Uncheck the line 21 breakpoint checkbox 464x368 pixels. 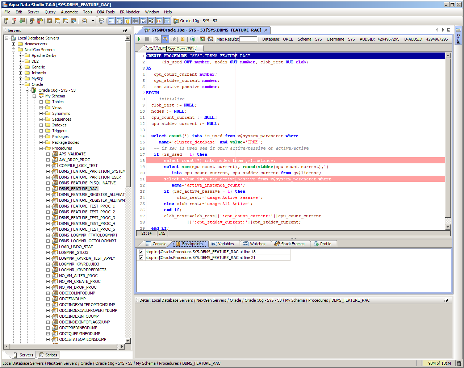[141, 258]
